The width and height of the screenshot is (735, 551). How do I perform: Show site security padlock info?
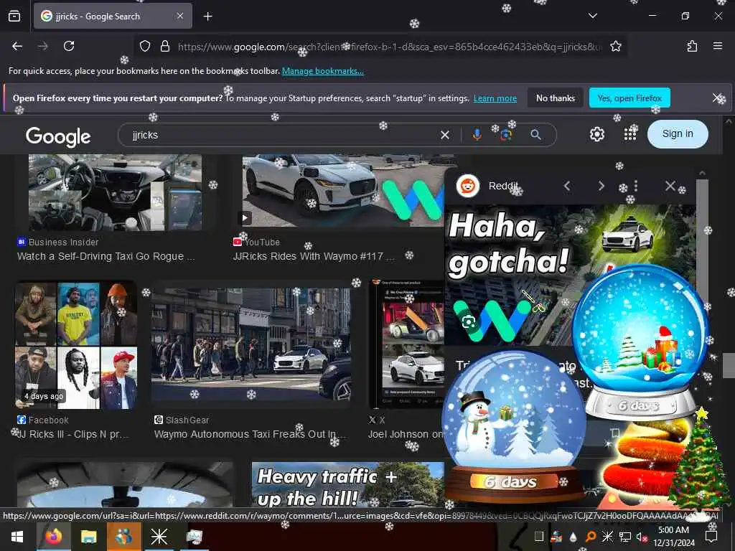[x=164, y=46]
